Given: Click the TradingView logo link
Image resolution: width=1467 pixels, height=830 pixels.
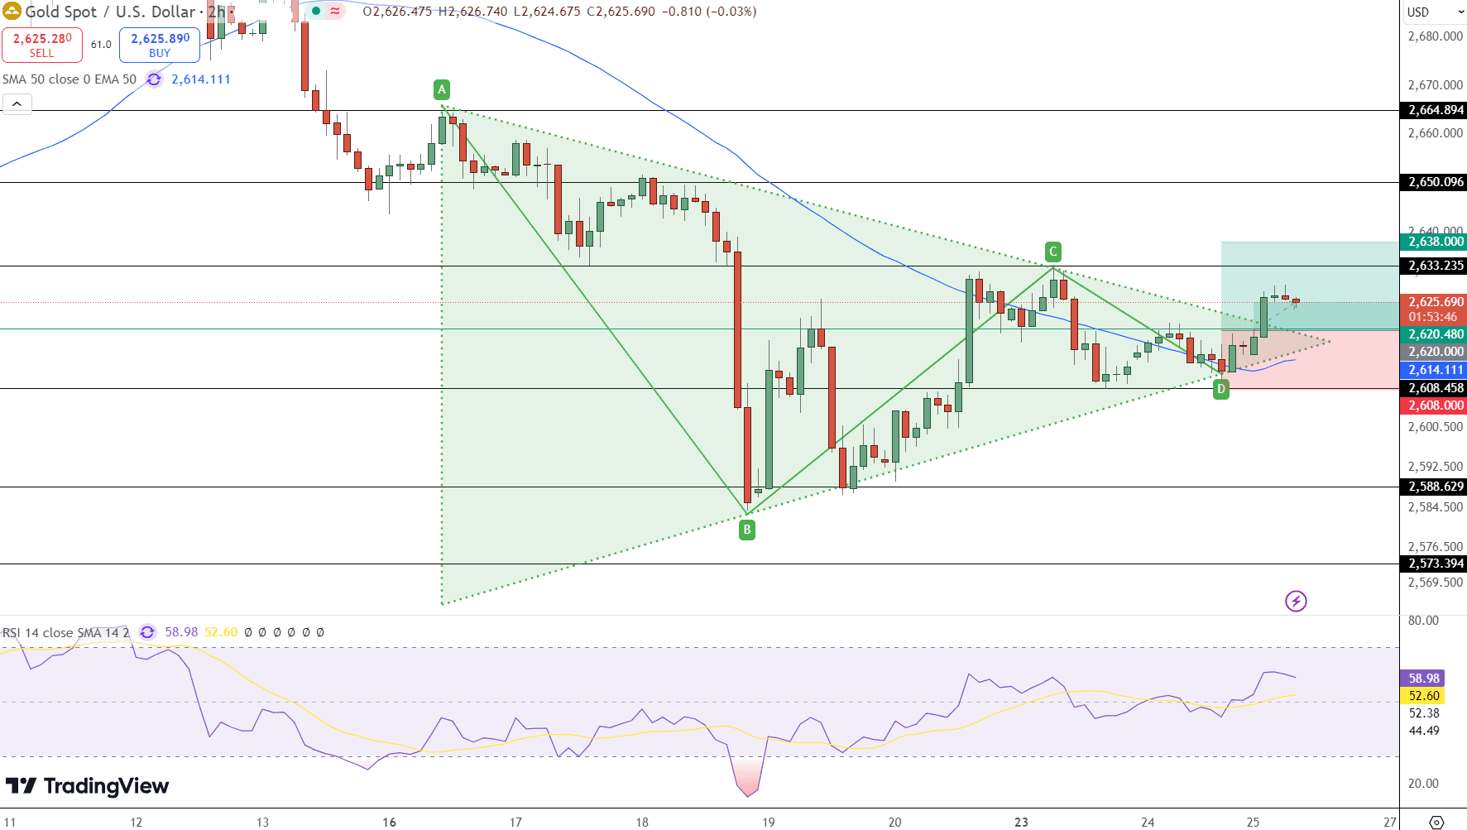Looking at the screenshot, I should point(87,785).
